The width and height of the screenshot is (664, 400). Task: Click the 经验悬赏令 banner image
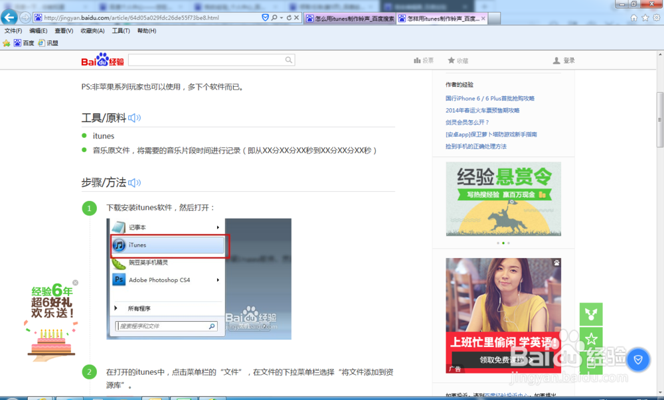pyautogui.click(x=503, y=199)
